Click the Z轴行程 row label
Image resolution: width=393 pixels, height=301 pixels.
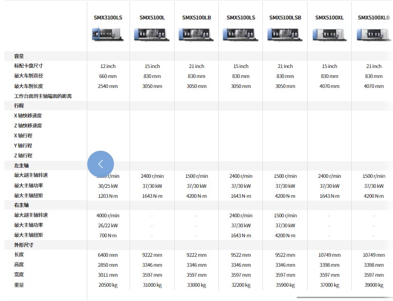pos(23,155)
